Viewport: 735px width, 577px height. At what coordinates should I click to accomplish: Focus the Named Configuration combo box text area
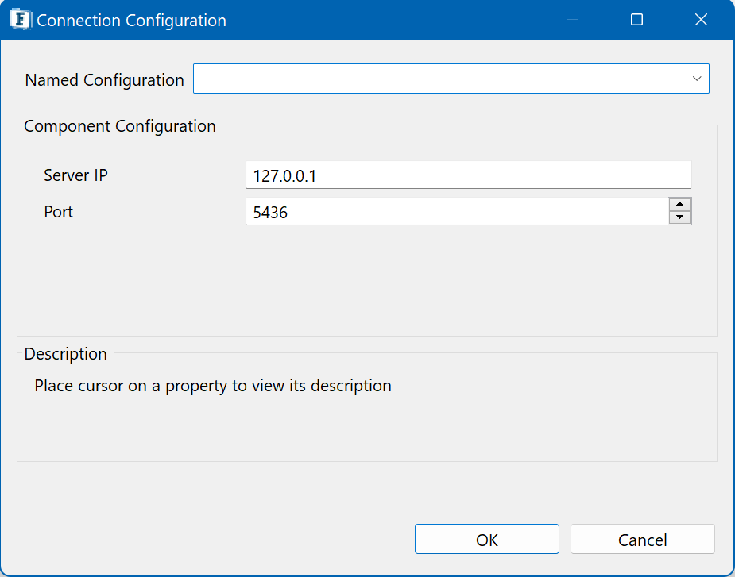437,79
